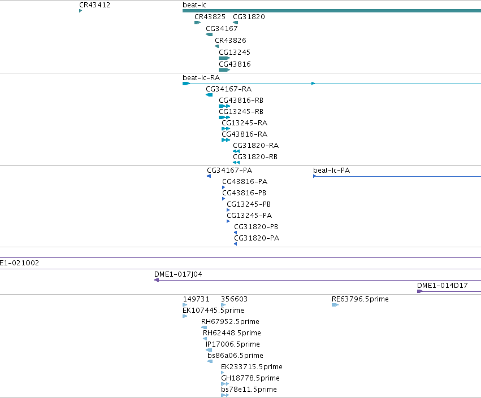This screenshot has height=398, width=481.
Task: Click the RE63796.5prime EST glyph
Action: coord(335,305)
